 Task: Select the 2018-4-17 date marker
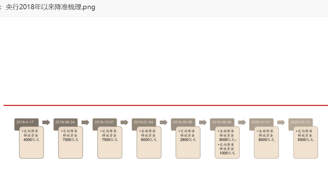pyautogui.click(x=26, y=122)
